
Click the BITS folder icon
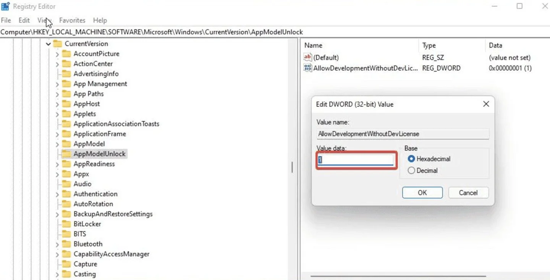coord(66,234)
